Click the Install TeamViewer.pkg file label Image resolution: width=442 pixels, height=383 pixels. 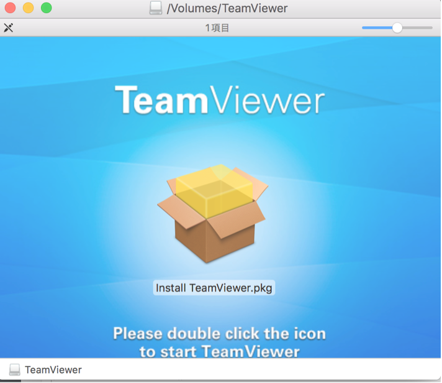[214, 288]
